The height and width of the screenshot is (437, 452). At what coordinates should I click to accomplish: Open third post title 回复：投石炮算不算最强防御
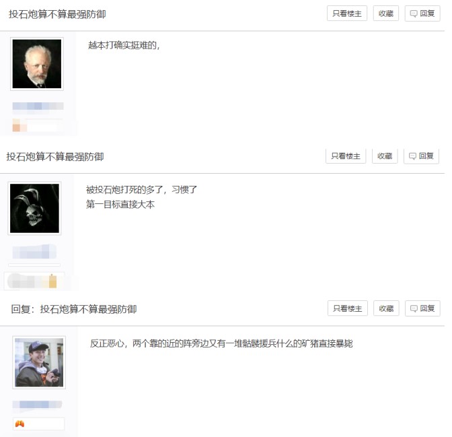click(74, 309)
